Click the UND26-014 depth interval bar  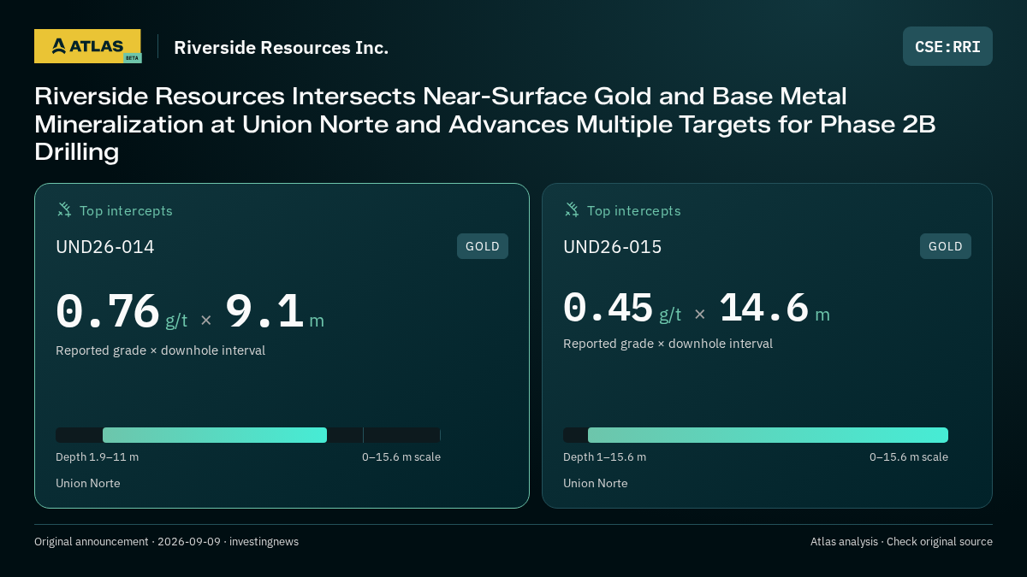click(x=248, y=435)
